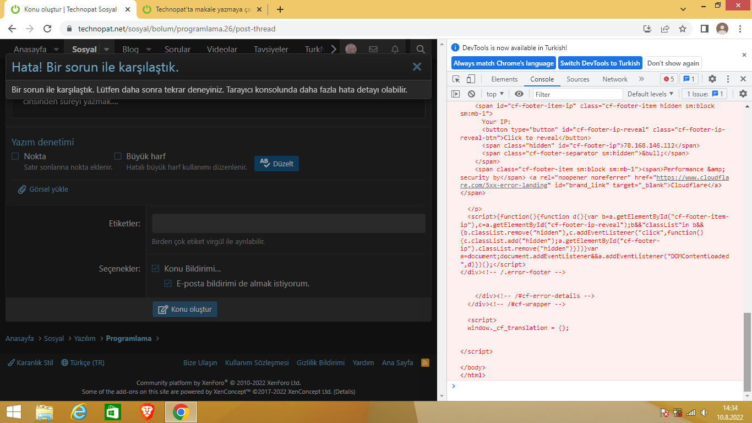Create a live expression with the eye icon
752x423 pixels.
[519, 94]
